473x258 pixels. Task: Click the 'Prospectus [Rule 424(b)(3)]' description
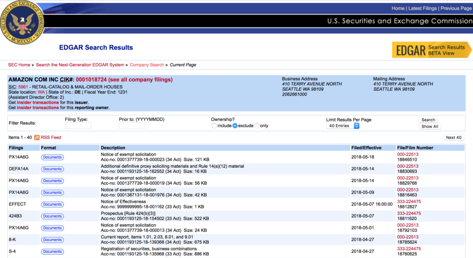click(x=128, y=213)
